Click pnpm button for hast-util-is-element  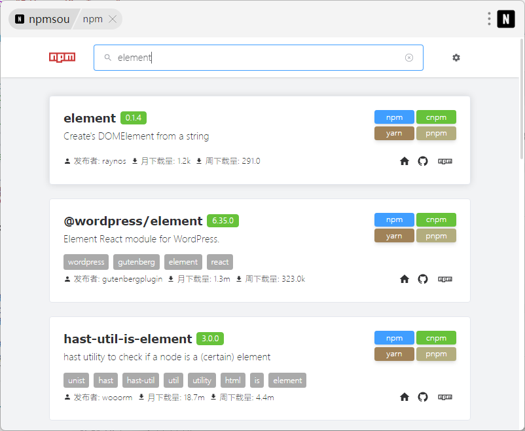(436, 354)
